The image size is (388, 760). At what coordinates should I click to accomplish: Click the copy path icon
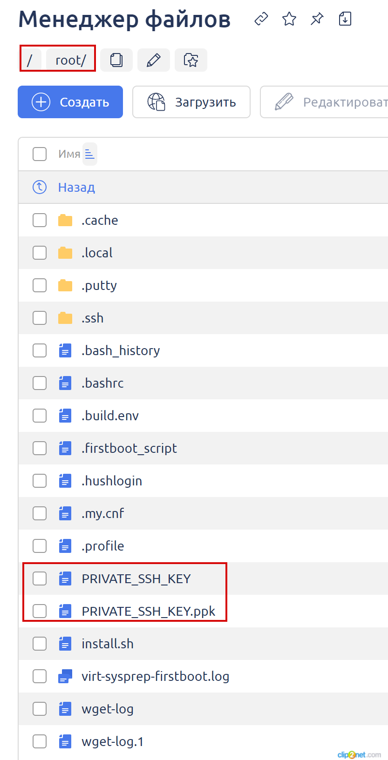116,60
